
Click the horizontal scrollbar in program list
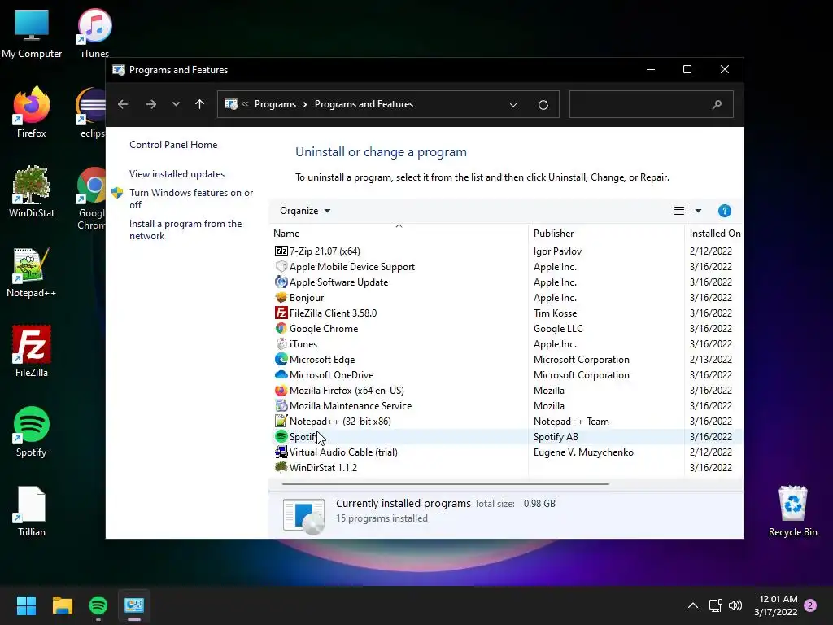coord(445,484)
